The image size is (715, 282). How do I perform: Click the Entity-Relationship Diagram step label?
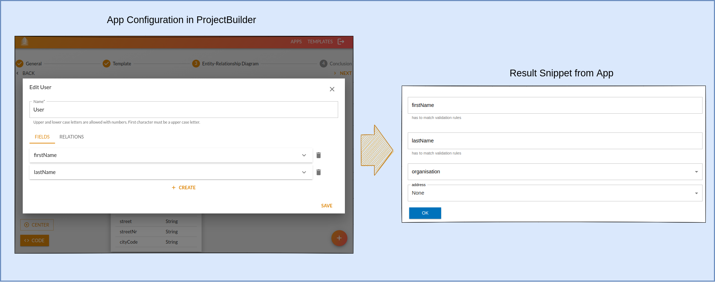point(230,64)
